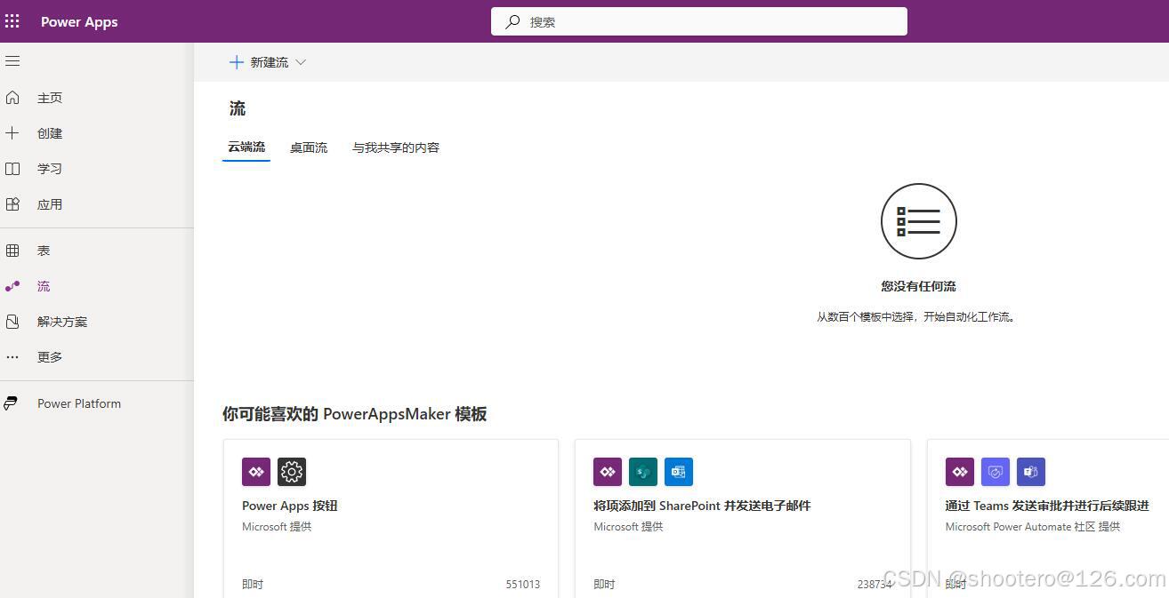The image size is (1169, 598).
Task: Click Approvals shield icon on Teams card
Action: point(996,472)
